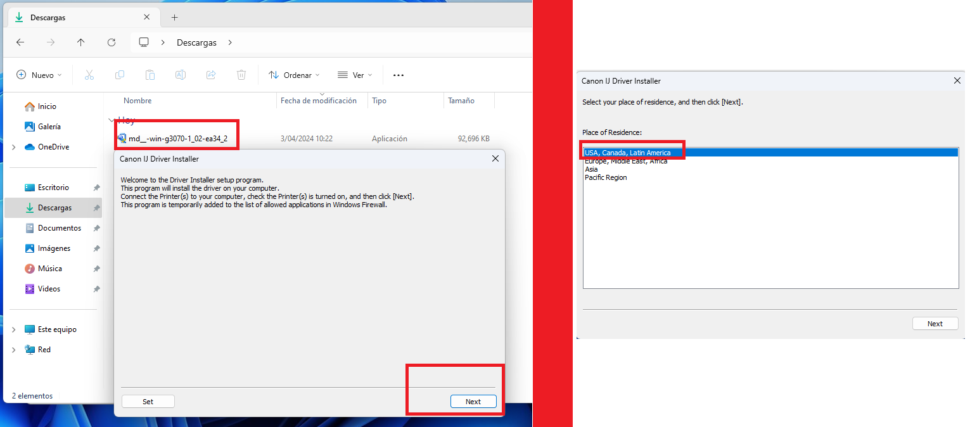Click the Share icon in toolbar
This screenshot has height=427, width=970.
pyautogui.click(x=211, y=75)
